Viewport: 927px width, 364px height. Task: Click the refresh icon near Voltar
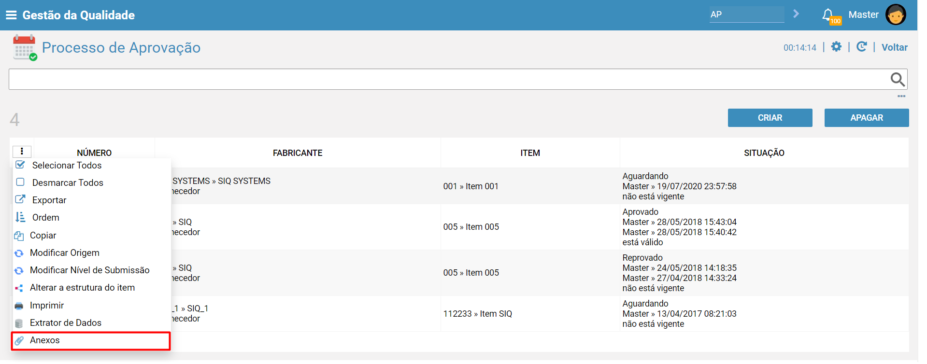861,47
